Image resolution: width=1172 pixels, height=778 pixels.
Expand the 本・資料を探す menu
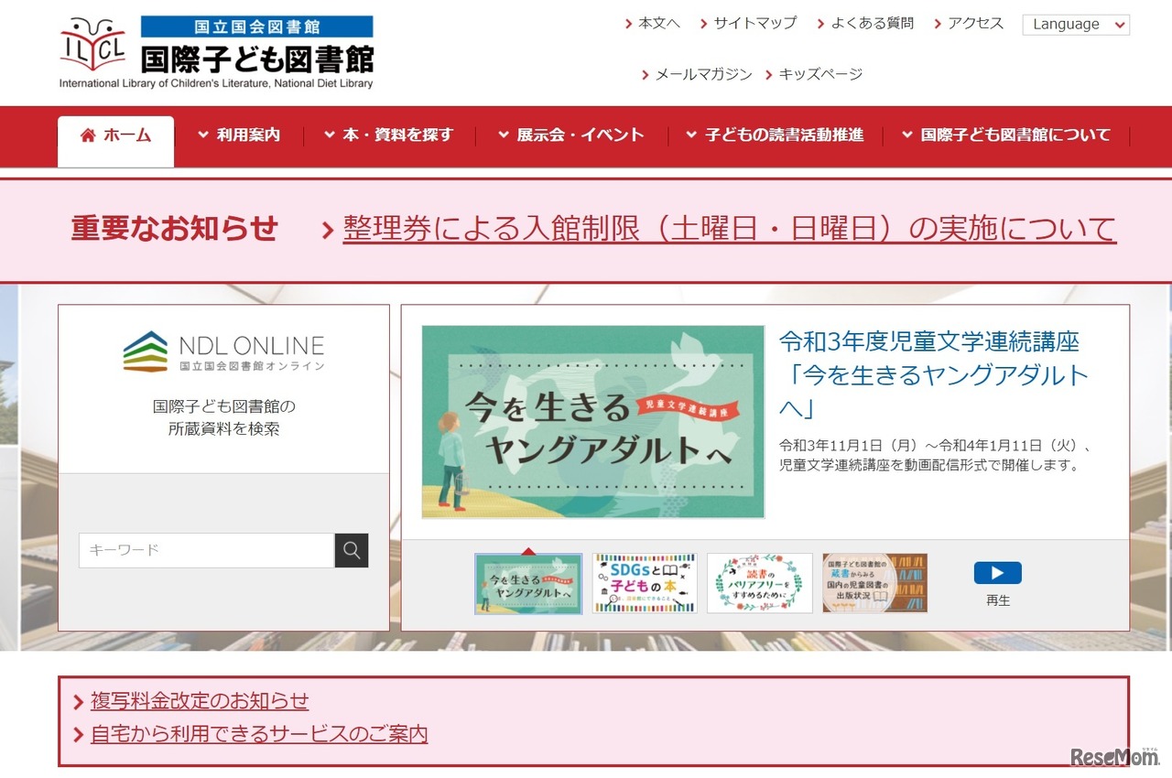click(x=389, y=135)
